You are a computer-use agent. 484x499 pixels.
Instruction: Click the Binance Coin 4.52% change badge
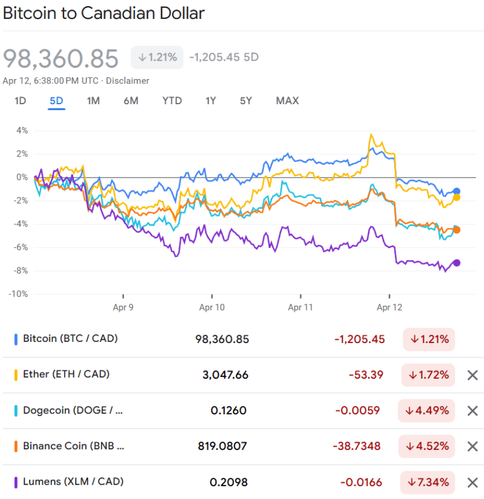point(427,446)
